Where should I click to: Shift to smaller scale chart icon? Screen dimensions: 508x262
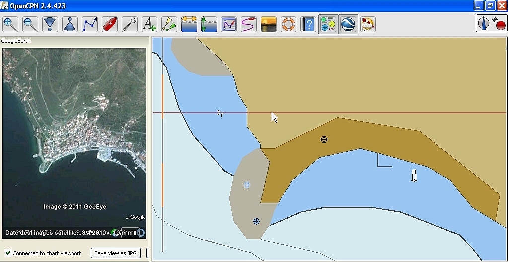[70, 24]
